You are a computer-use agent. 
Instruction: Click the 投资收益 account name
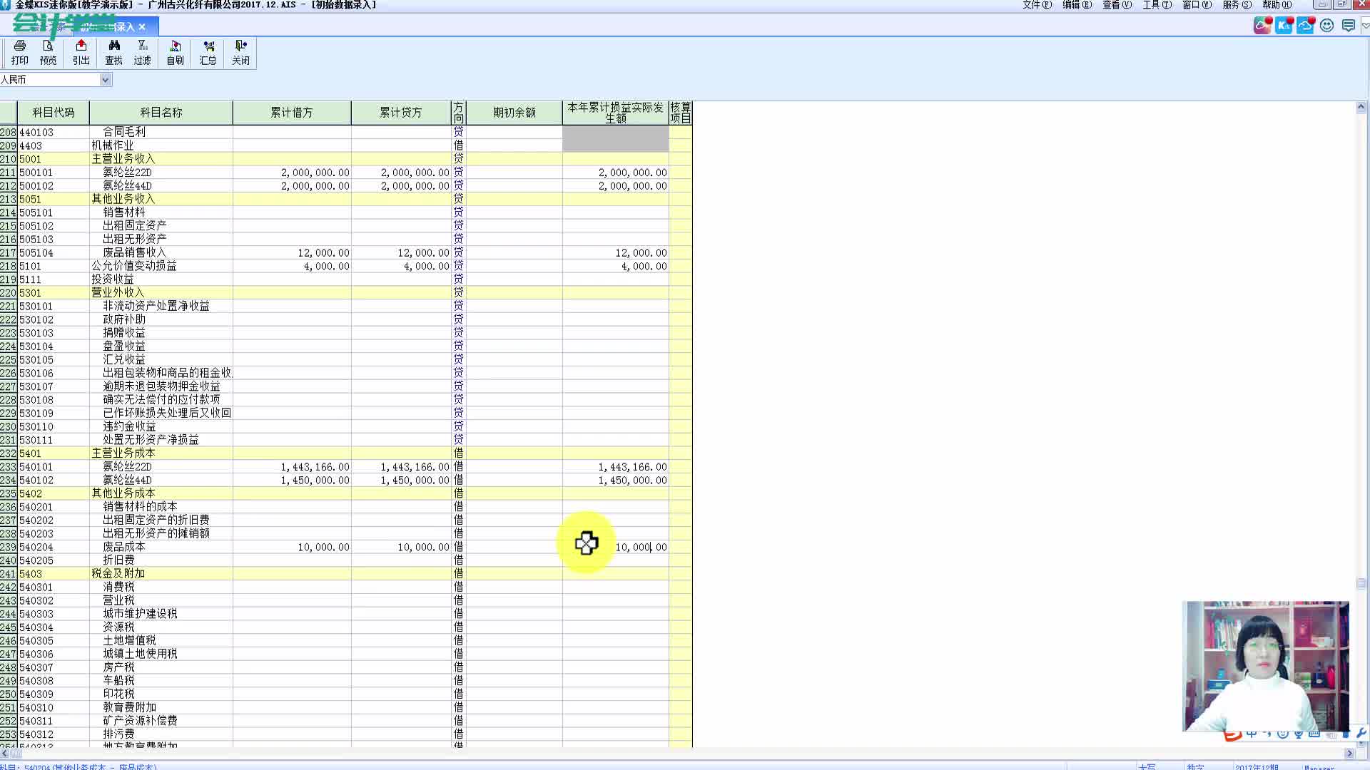pos(113,279)
